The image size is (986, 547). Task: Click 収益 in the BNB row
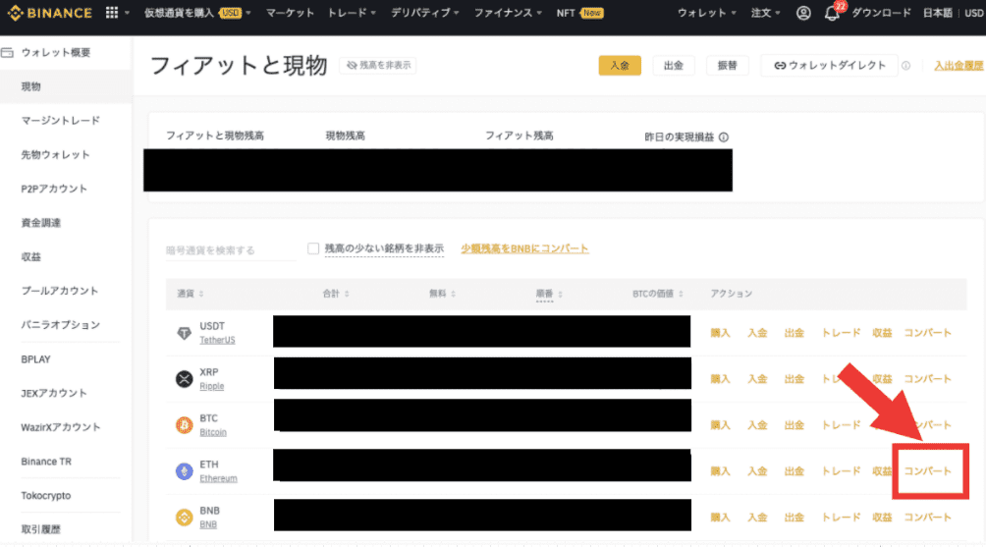pos(882,518)
